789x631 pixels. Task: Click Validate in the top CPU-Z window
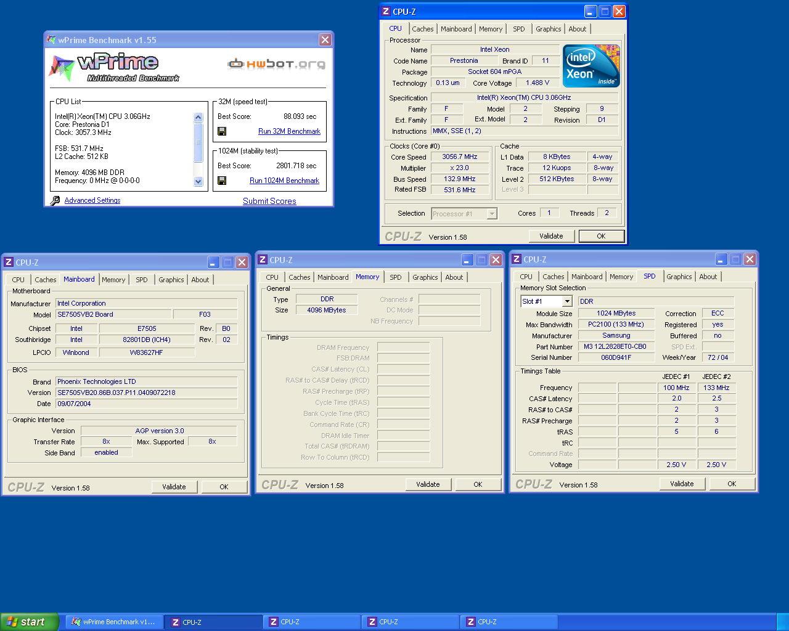(551, 236)
